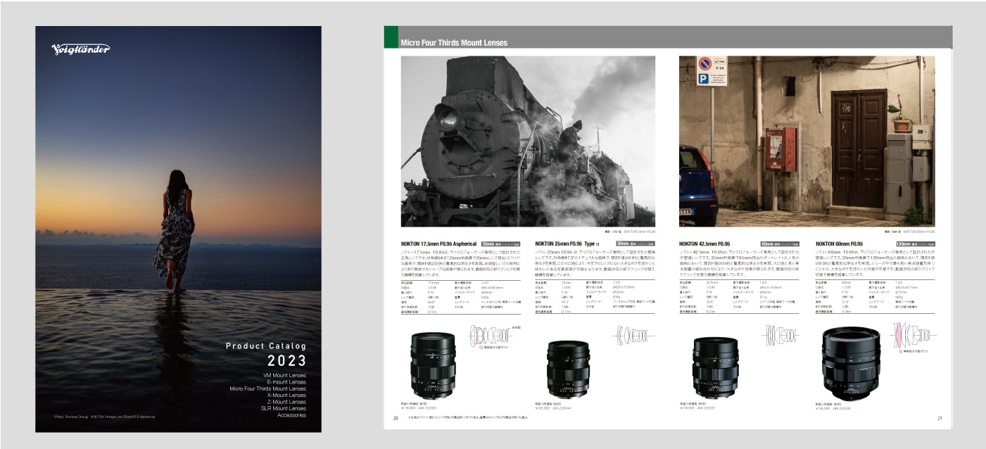
Task: Click the page number 21
Action: click(x=940, y=418)
